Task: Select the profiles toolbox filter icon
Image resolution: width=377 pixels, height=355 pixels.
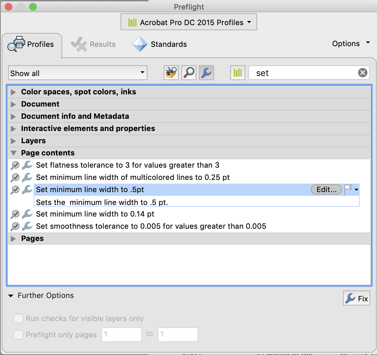Action: tap(171, 73)
